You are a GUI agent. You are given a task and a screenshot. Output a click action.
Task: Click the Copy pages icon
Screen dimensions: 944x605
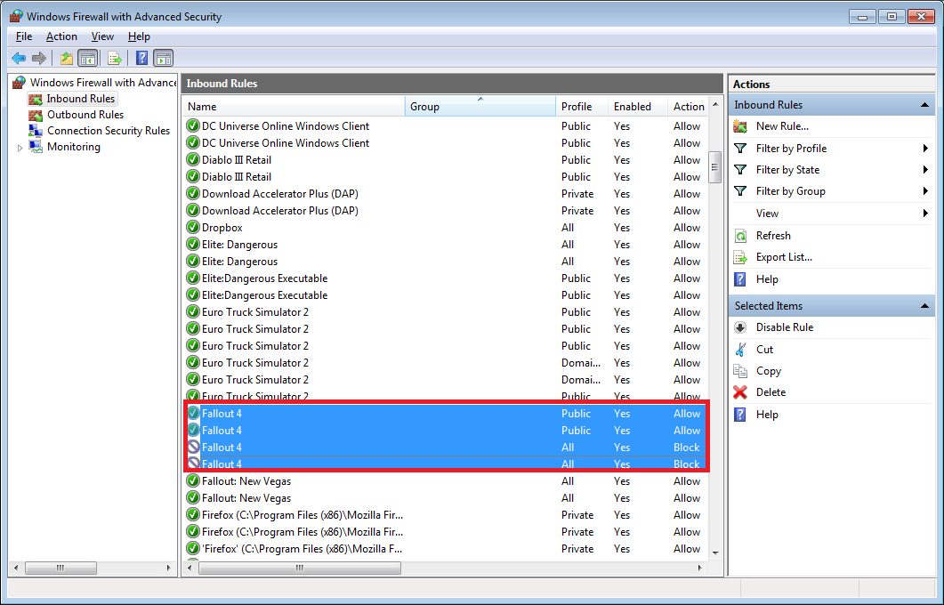pos(740,371)
